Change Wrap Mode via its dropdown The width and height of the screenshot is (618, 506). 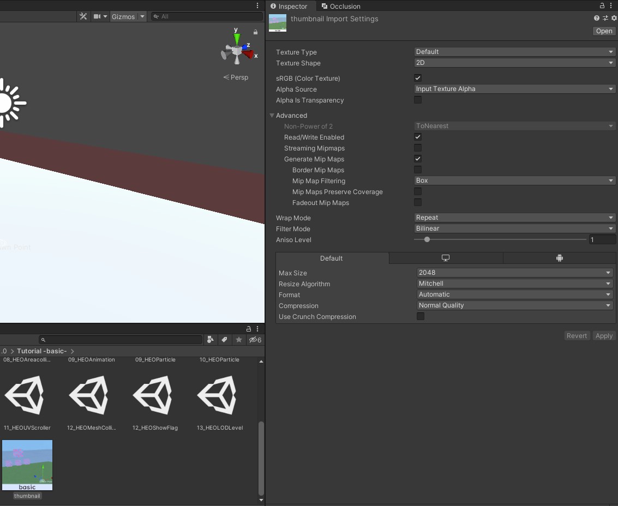513,217
